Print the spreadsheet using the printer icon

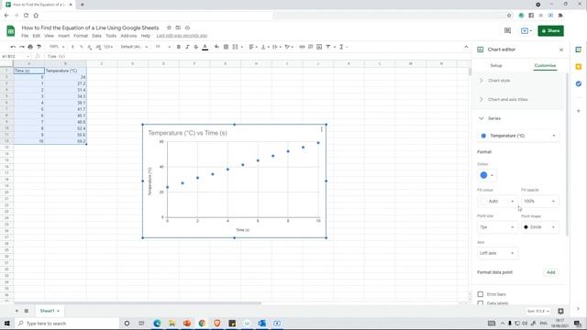[x=30, y=47]
